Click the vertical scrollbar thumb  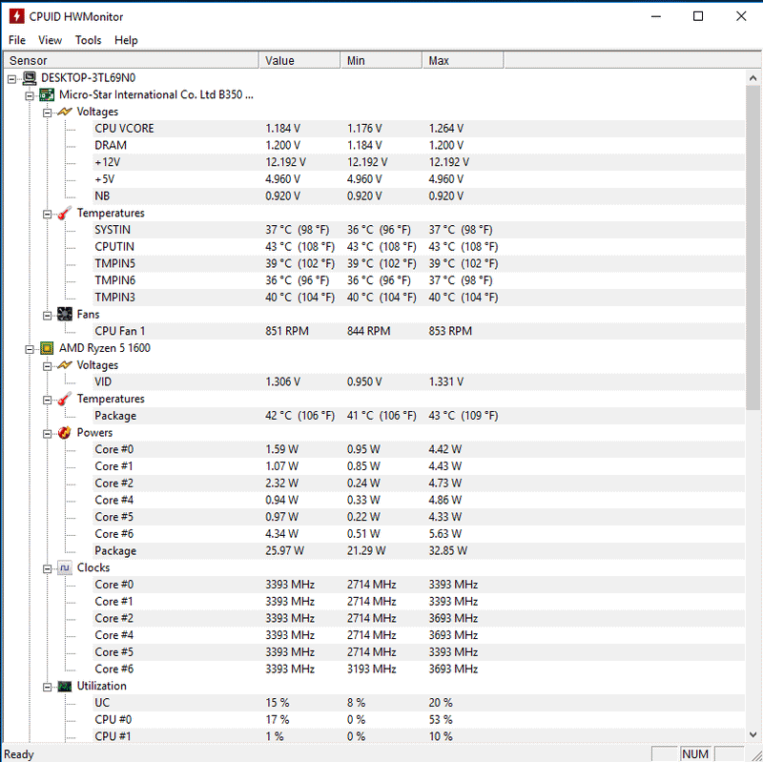click(x=753, y=248)
